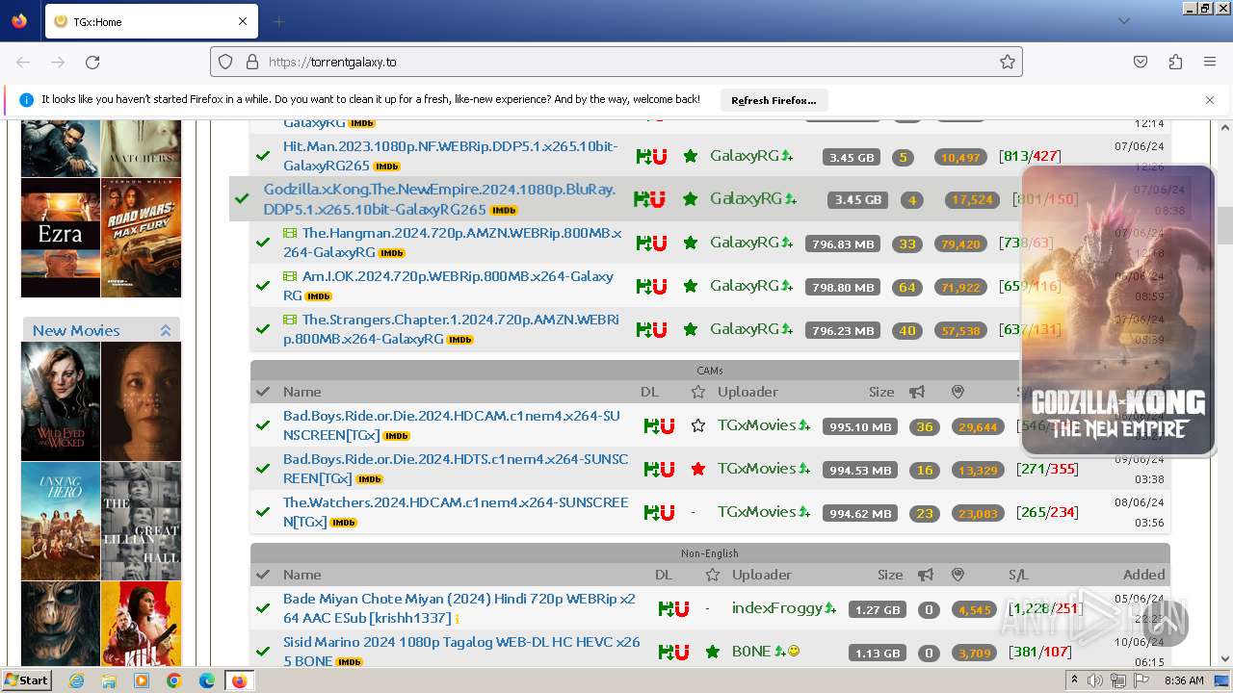
Task: Click empty star on Bad.Boys HDCAM row
Action: click(x=698, y=425)
